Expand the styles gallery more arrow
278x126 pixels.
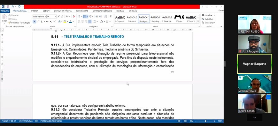[198, 22]
